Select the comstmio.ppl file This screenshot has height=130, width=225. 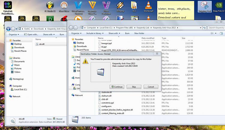pyautogui.click(x=107, y=103)
